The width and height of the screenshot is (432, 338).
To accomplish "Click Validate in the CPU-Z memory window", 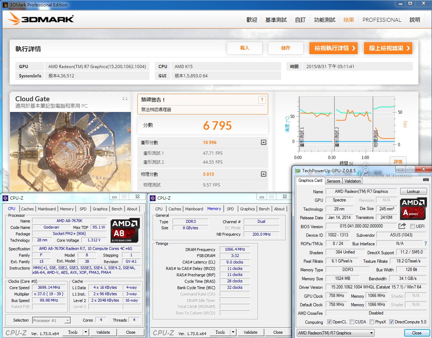I will [250, 332].
